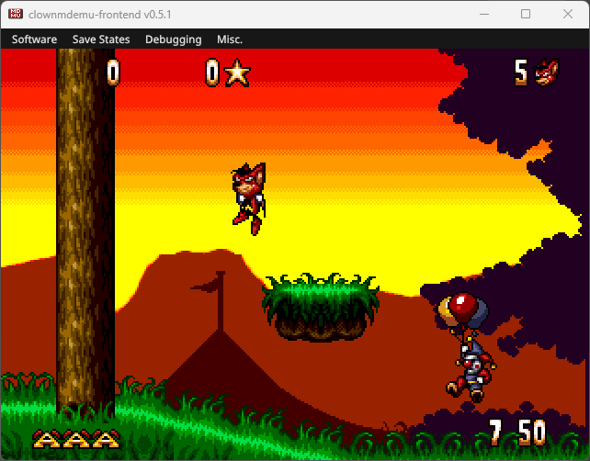Open the Debugging menu

tap(173, 39)
